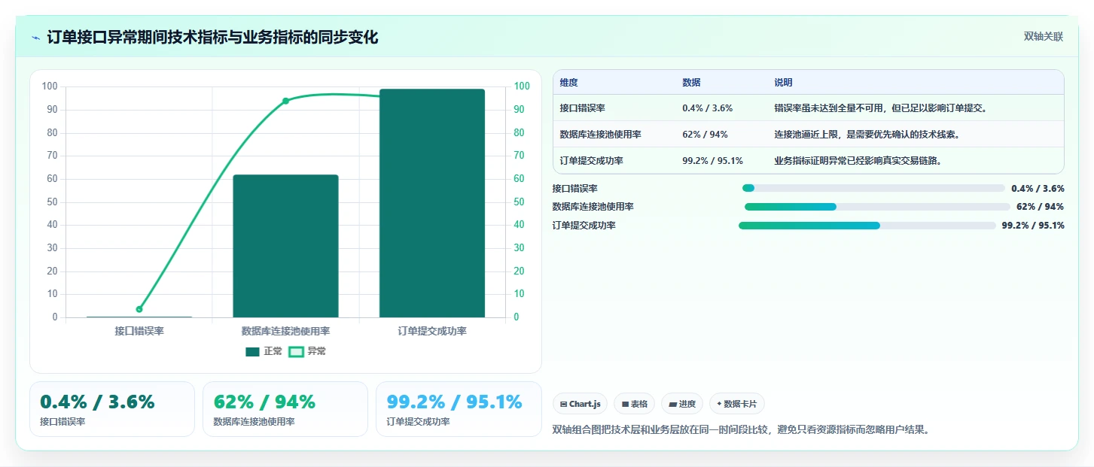Click the 接口错误率 x-axis label

[139, 331]
